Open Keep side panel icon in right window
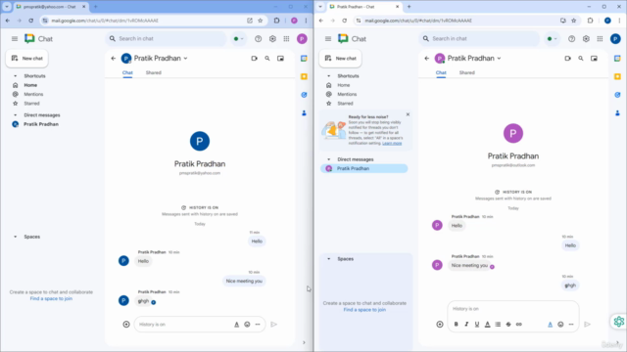The width and height of the screenshot is (627, 352). 617,76
